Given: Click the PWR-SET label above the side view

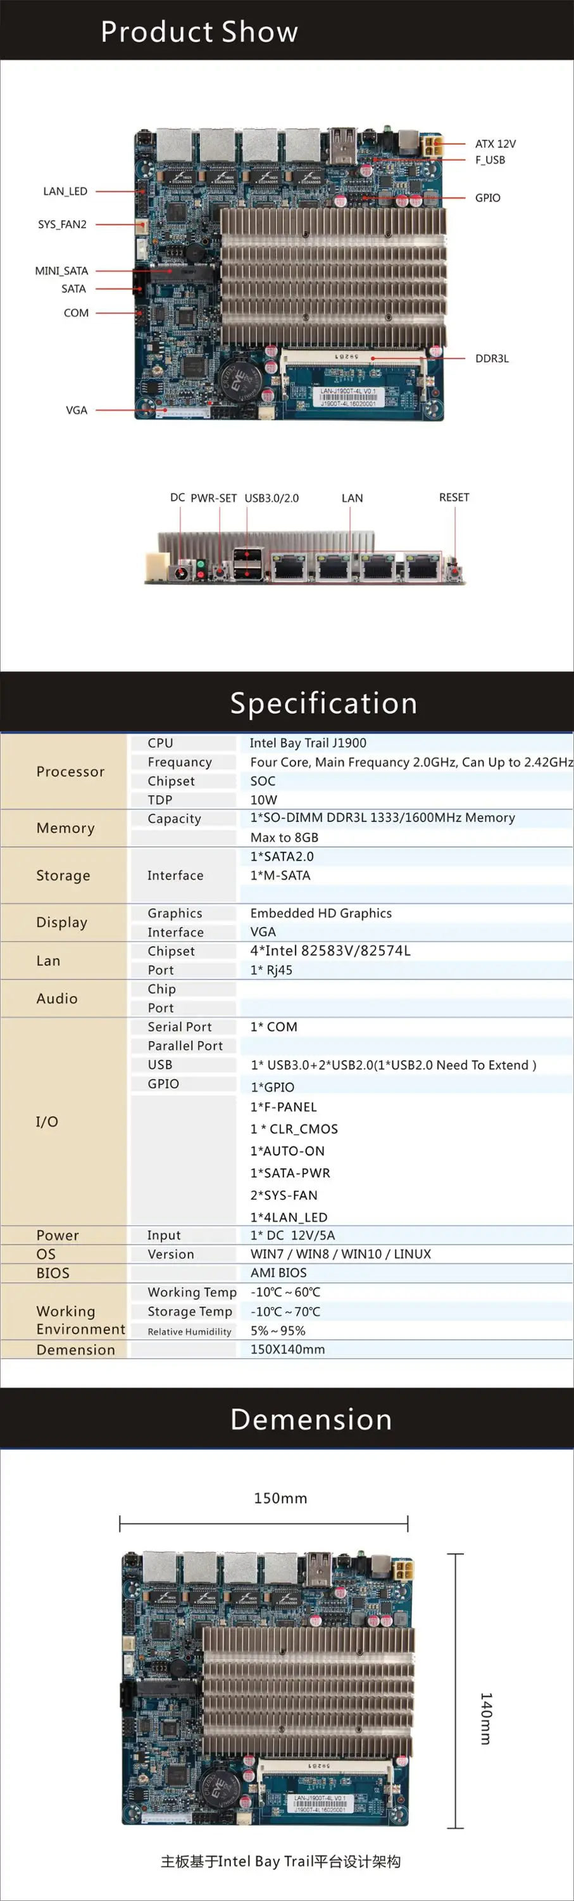Looking at the screenshot, I should click(x=214, y=498).
